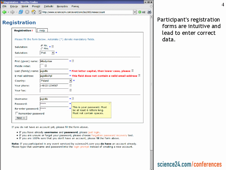Click help icon next to Your phone field
This screenshot has height=170, width=226.
(70, 85)
